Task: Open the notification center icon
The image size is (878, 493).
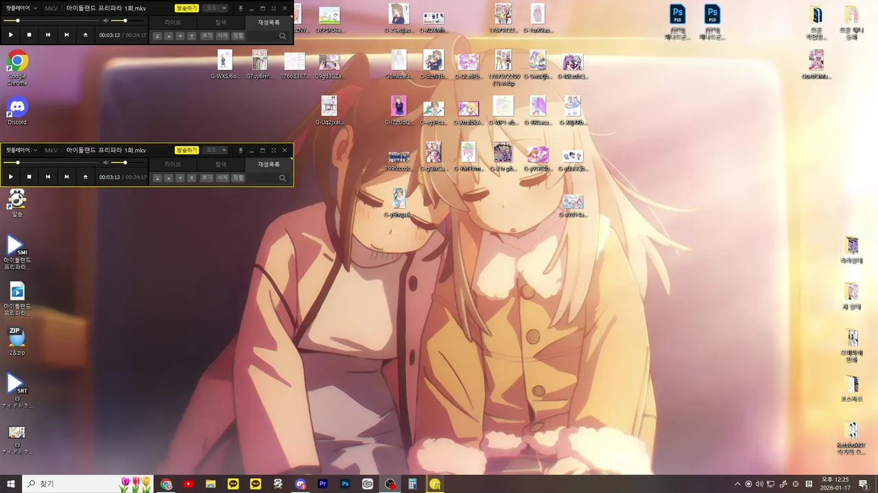Action: [x=864, y=484]
